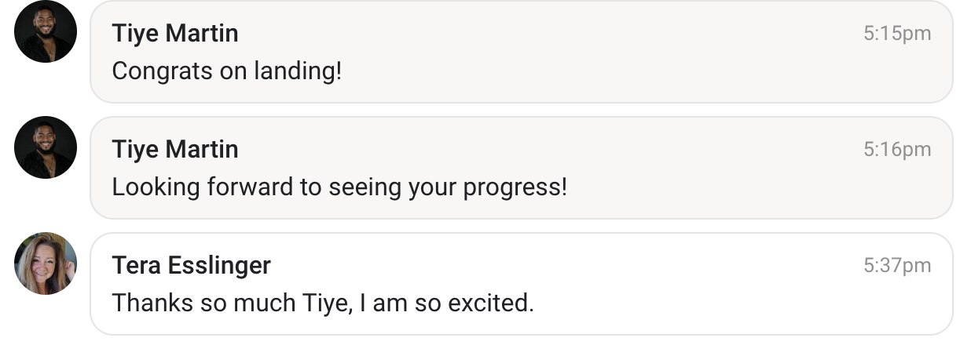The width and height of the screenshot is (960, 345).
Task: Click Tiye Martin's avatar beside the Looking forward message
Action: (46, 148)
